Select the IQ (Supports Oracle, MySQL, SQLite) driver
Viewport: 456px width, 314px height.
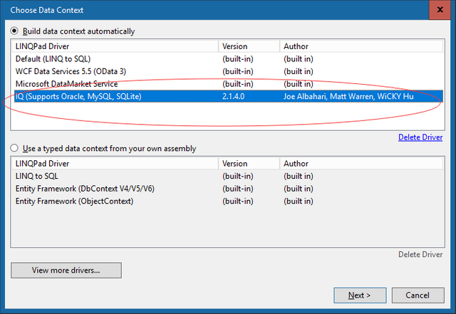[78, 97]
